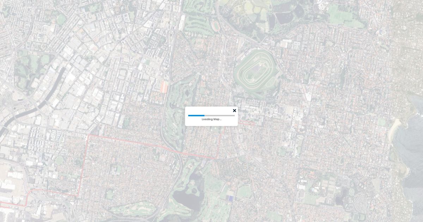
Task: Click the small red outline right of the dialog
Action: (x=249, y=123)
